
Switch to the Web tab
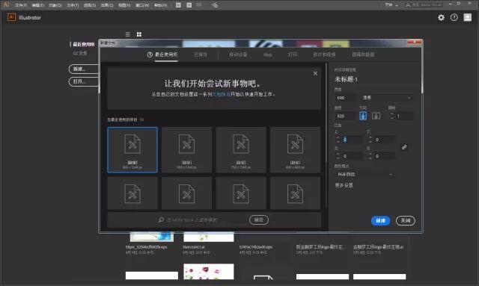tap(268, 55)
